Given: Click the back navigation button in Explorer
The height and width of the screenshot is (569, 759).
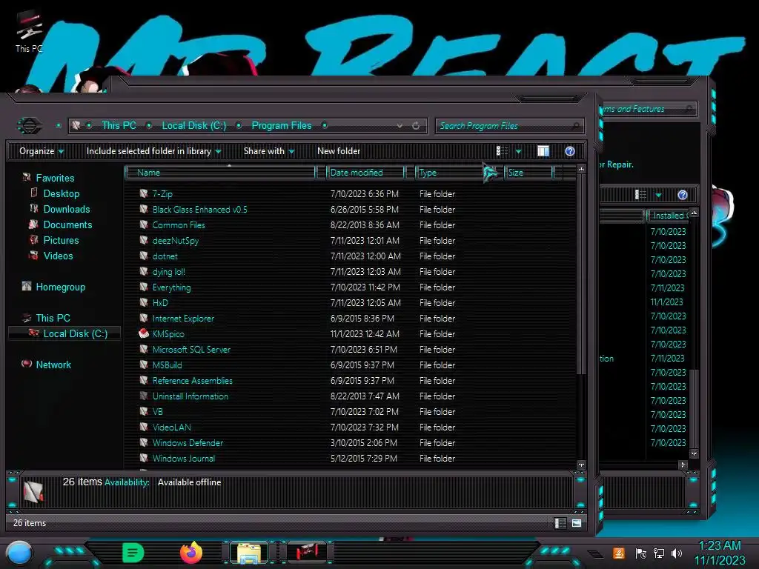Looking at the screenshot, I should click(30, 126).
